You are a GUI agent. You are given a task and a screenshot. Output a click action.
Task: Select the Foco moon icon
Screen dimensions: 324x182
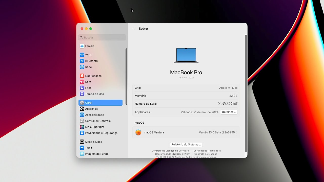pyautogui.click(x=82, y=88)
